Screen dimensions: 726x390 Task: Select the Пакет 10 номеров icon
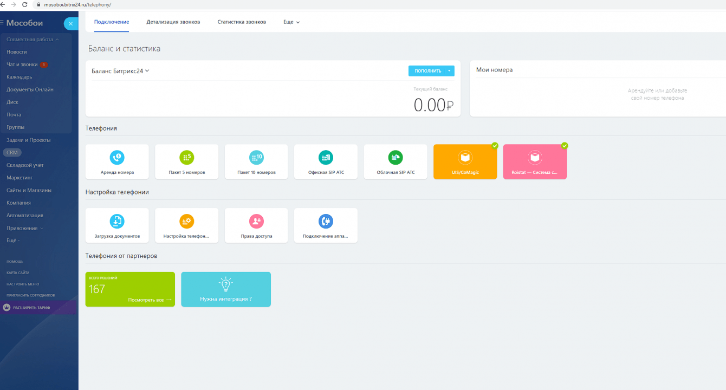[x=256, y=157]
